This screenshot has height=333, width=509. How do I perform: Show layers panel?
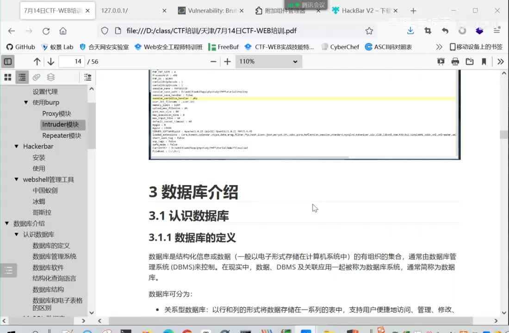coord(50,77)
